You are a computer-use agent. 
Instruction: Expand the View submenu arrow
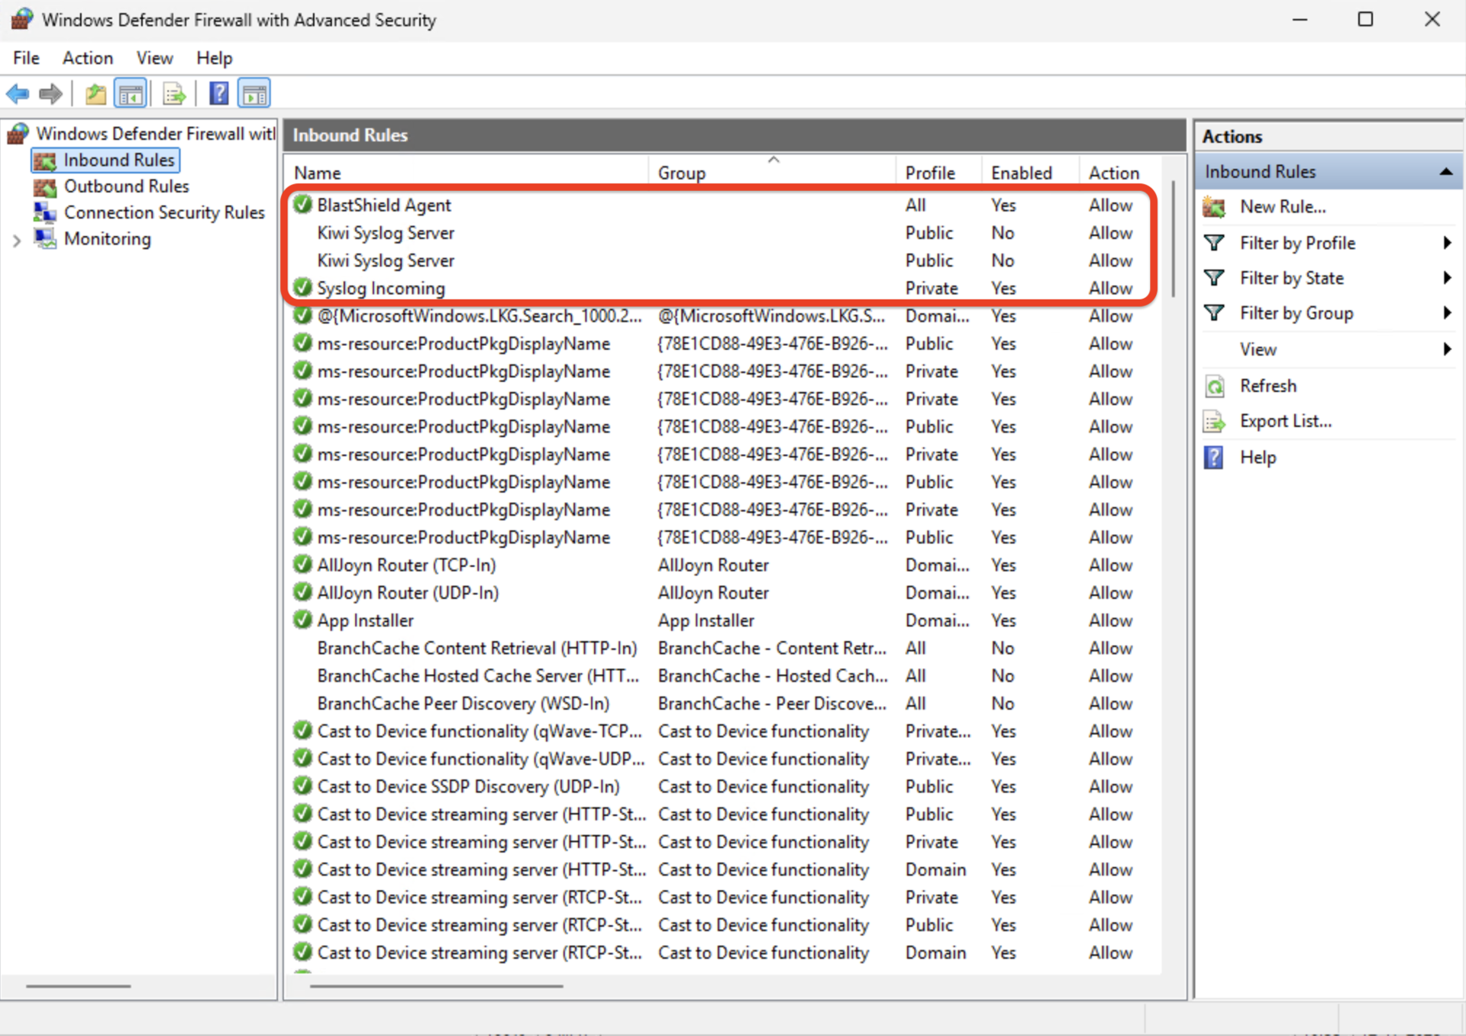(x=1447, y=349)
